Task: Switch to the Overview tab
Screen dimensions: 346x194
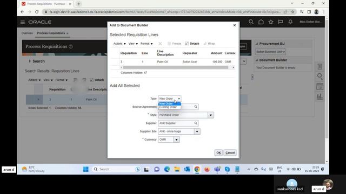Action: click(x=27, y=33)
